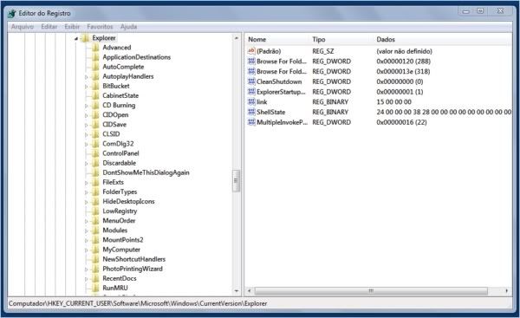Screen dimensions: 520x318
Task: Expand the MountPoints2 key
Action: [x=86, y=240]
